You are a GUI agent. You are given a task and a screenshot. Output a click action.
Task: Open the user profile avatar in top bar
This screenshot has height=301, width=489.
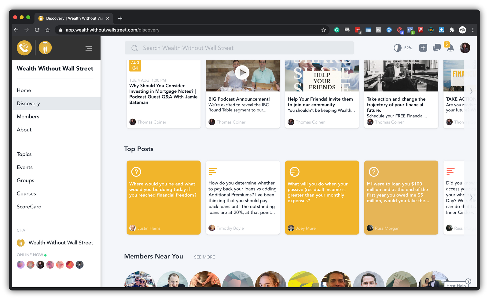[465, 48]
